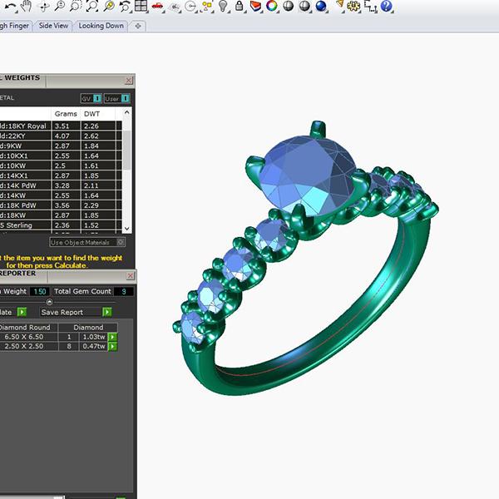Viewport: 499px width, 499px height.
Task: Collapse the Gem Reporter divider handle
Action: [x=49, y=301]
